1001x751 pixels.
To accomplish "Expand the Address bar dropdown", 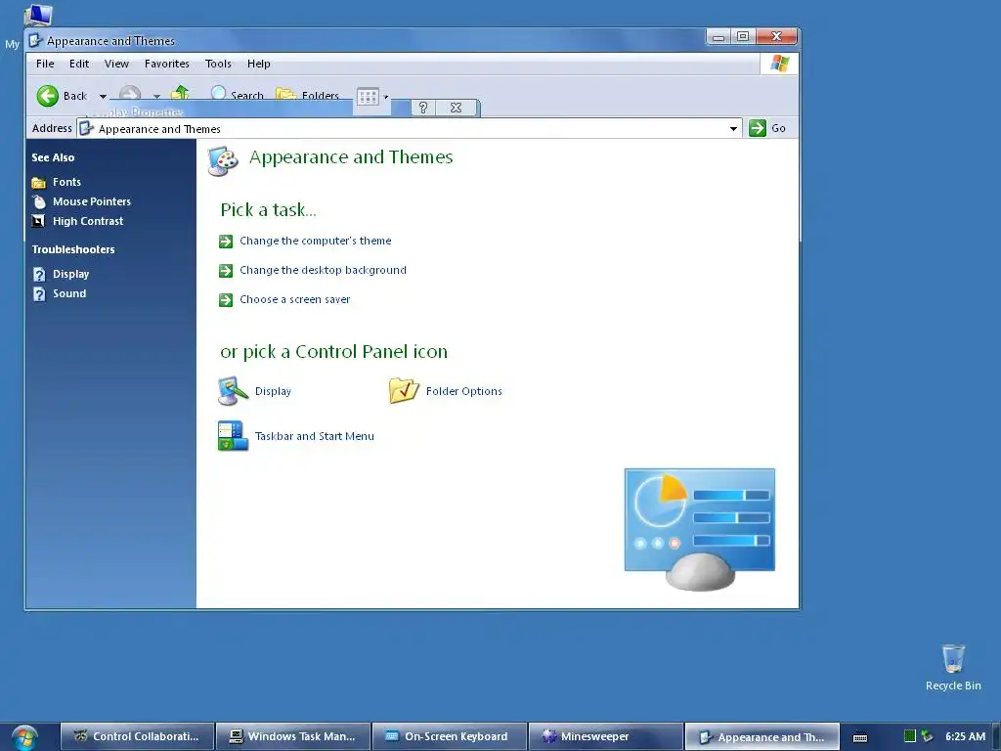I will point(733,128).
